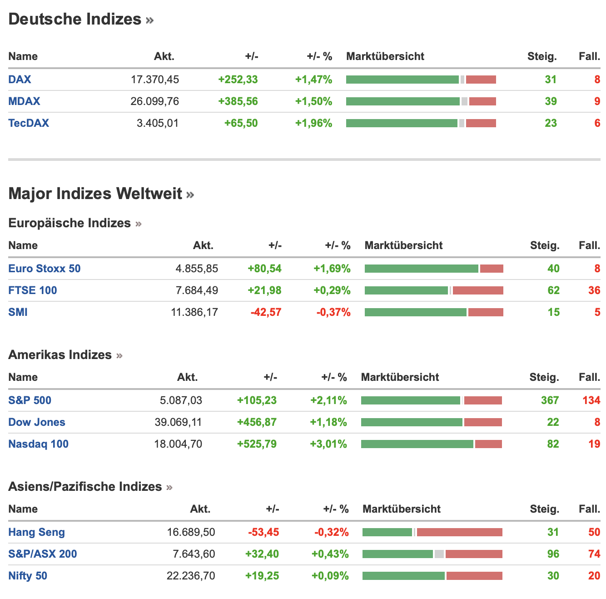
Task: Open Amerikas Indizes via double-arrow icon
Action: (x=119, y=356)
